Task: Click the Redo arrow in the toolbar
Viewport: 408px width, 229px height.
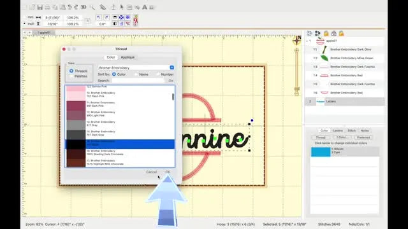Action: coord(76,7)
